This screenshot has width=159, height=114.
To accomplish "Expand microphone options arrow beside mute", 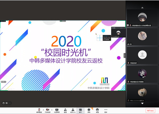I will click(43, 110).
